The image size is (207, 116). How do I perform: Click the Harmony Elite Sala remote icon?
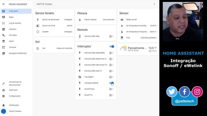click(80, 36)
